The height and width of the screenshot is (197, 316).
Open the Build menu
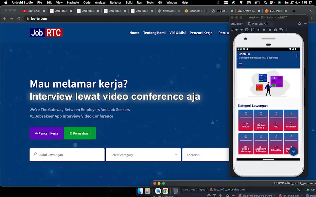129,3
